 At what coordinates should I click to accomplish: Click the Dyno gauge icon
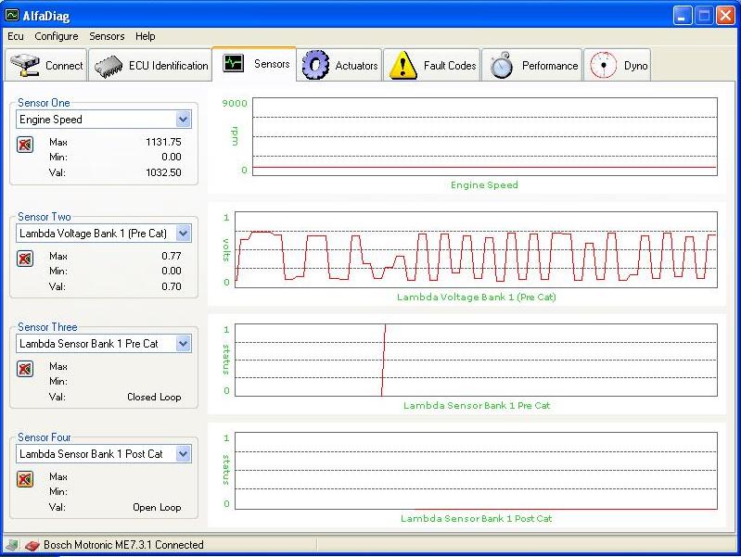pos(604,66)
